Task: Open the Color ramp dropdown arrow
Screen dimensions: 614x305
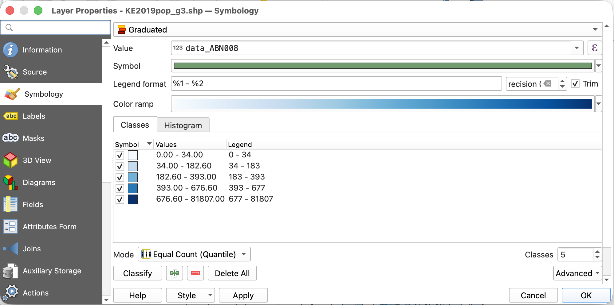Action: pos(599,104)
